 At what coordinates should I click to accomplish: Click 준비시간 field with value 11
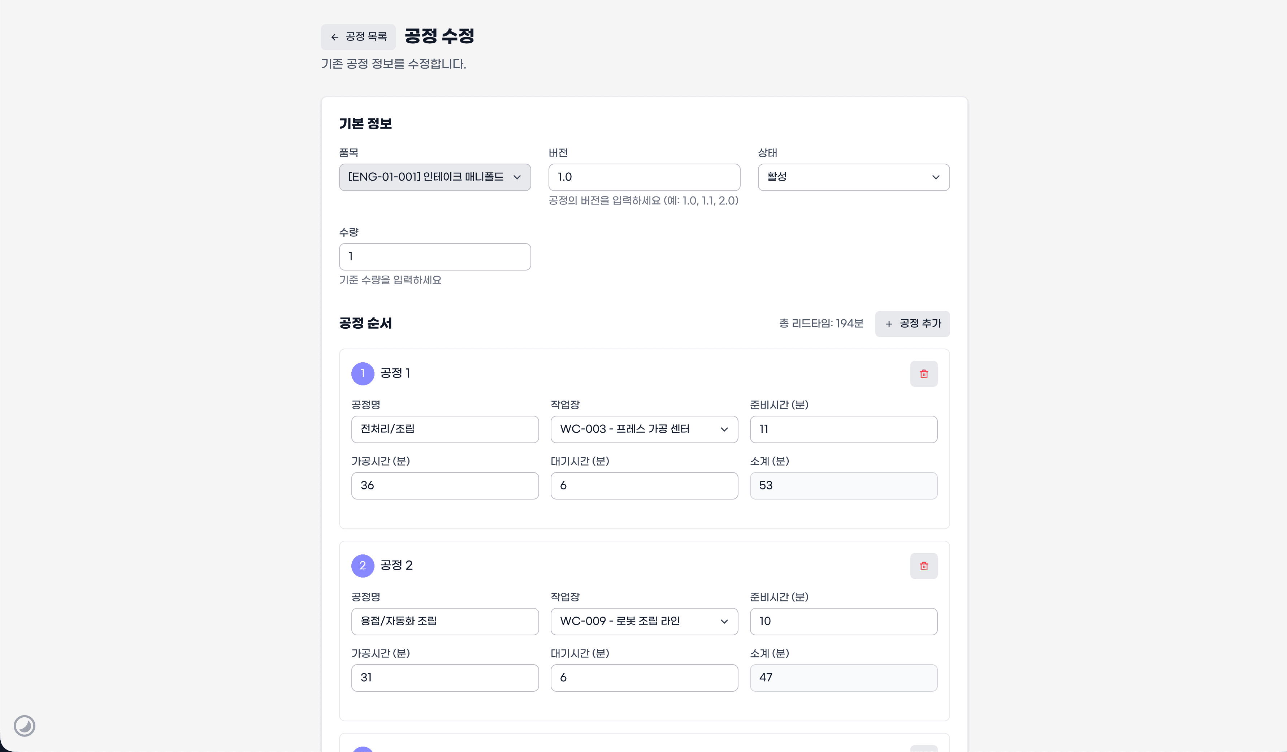pos(843,429)
